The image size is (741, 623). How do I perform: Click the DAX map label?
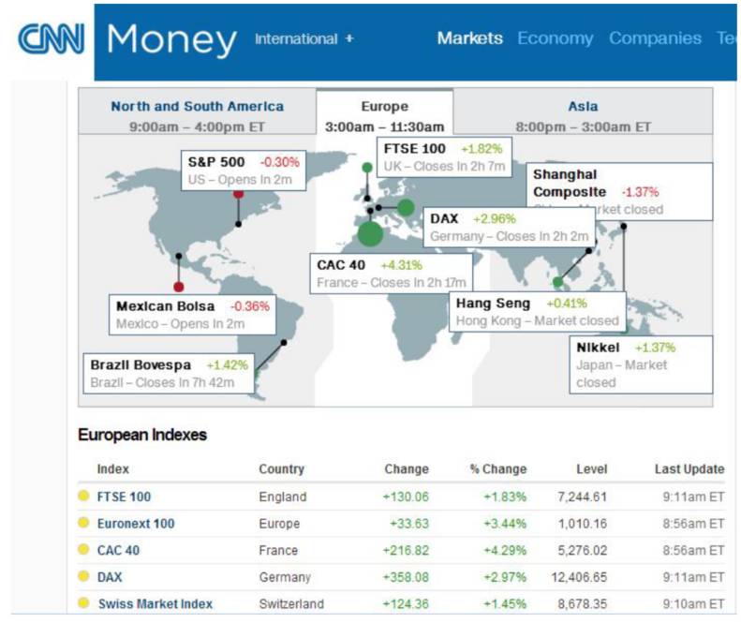coord(509,227)
